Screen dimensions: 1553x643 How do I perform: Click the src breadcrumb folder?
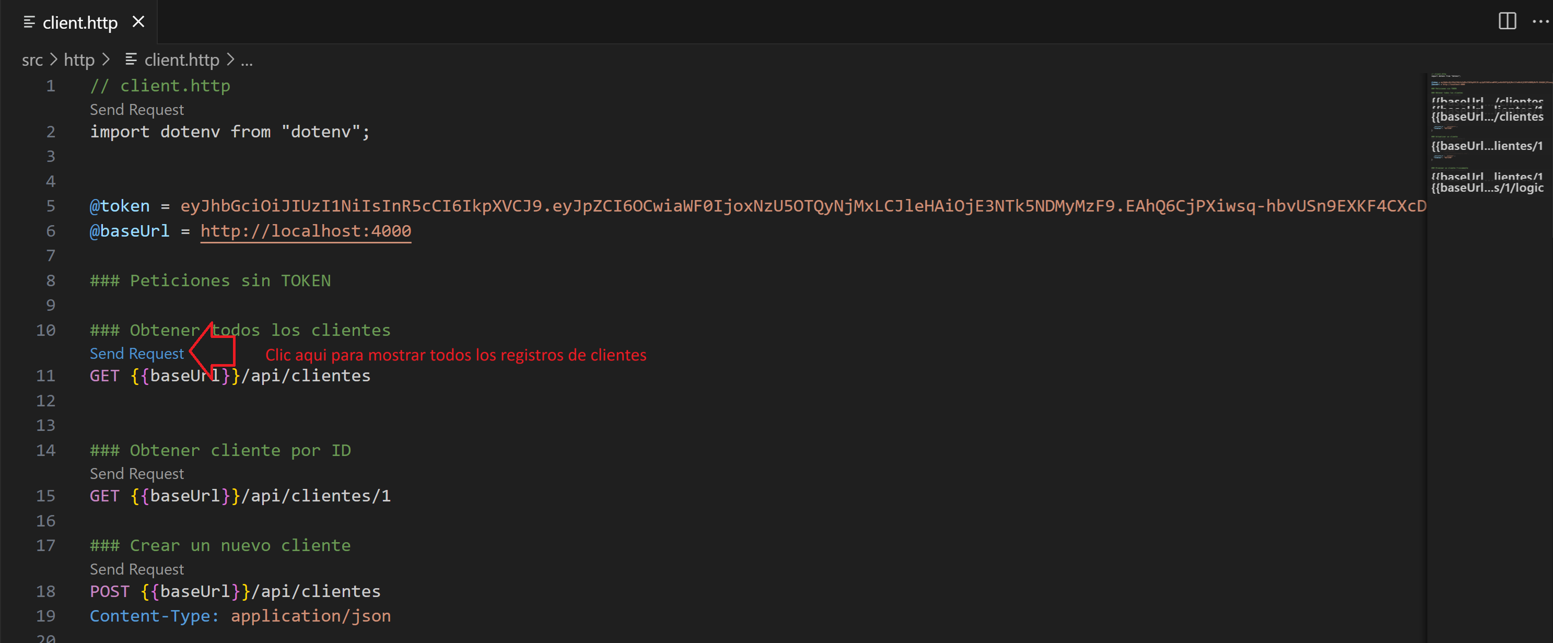click(x=32, y=60)
